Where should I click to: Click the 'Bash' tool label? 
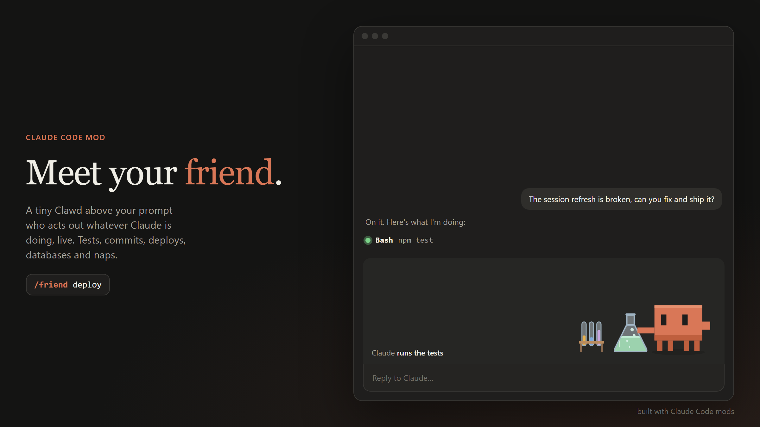tap(384, 240)
